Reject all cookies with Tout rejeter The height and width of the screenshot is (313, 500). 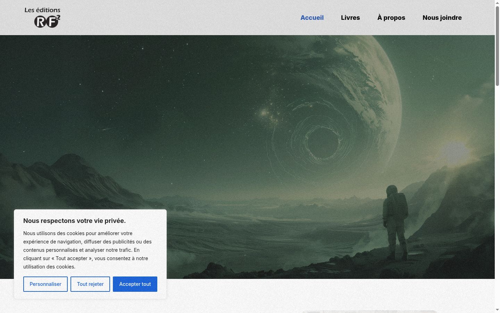[90, 284]
